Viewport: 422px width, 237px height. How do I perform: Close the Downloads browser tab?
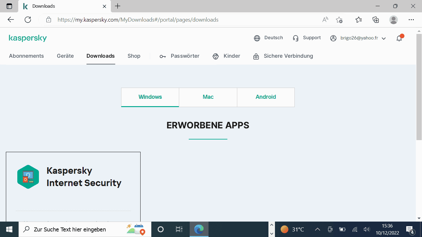click(104, 6)
